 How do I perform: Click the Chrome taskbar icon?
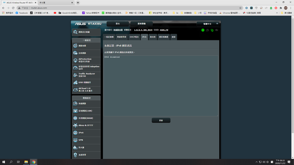click(x=33, y=162)
